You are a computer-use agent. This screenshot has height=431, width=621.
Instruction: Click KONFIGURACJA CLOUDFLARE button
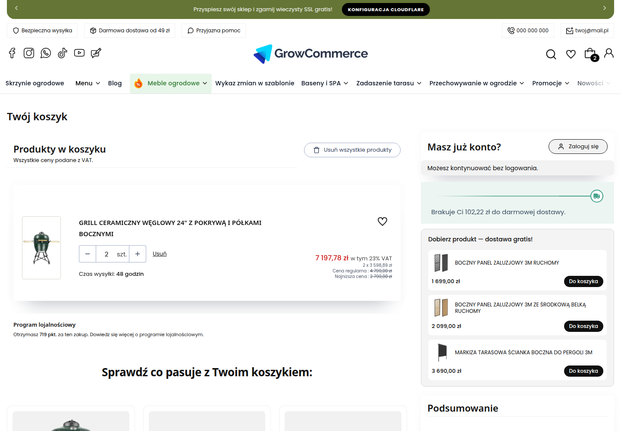386,9
